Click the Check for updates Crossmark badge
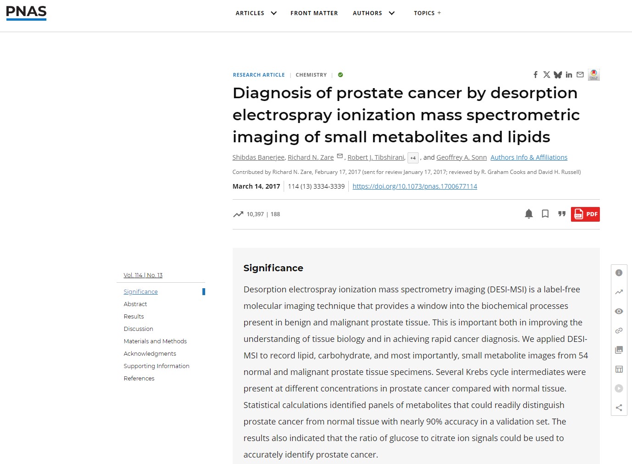 [593, 74]
